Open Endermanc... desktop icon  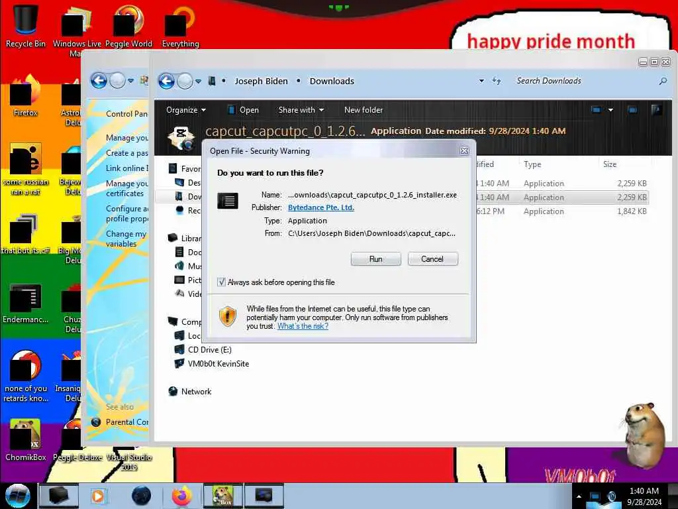tap(26, 303)
